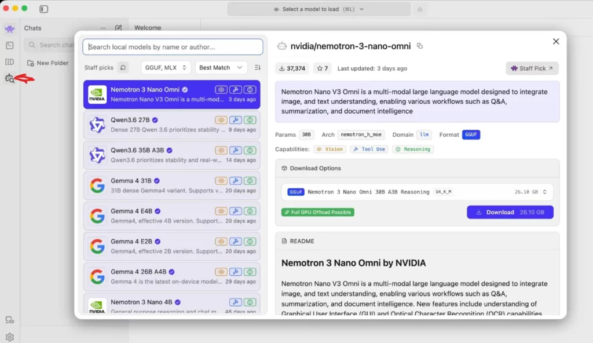Screen dimensions: 593x343
Task: Click the llm domain tag
Action: [424, 135]
